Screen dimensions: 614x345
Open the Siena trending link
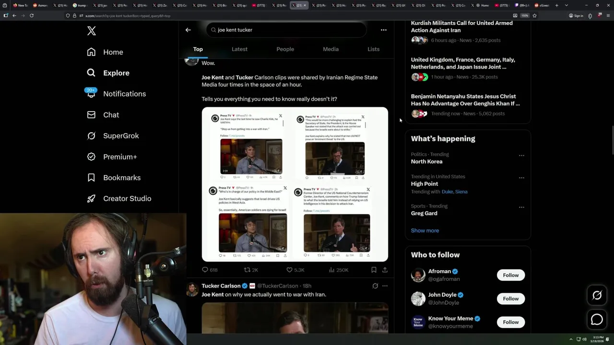(x=461, y=192)
